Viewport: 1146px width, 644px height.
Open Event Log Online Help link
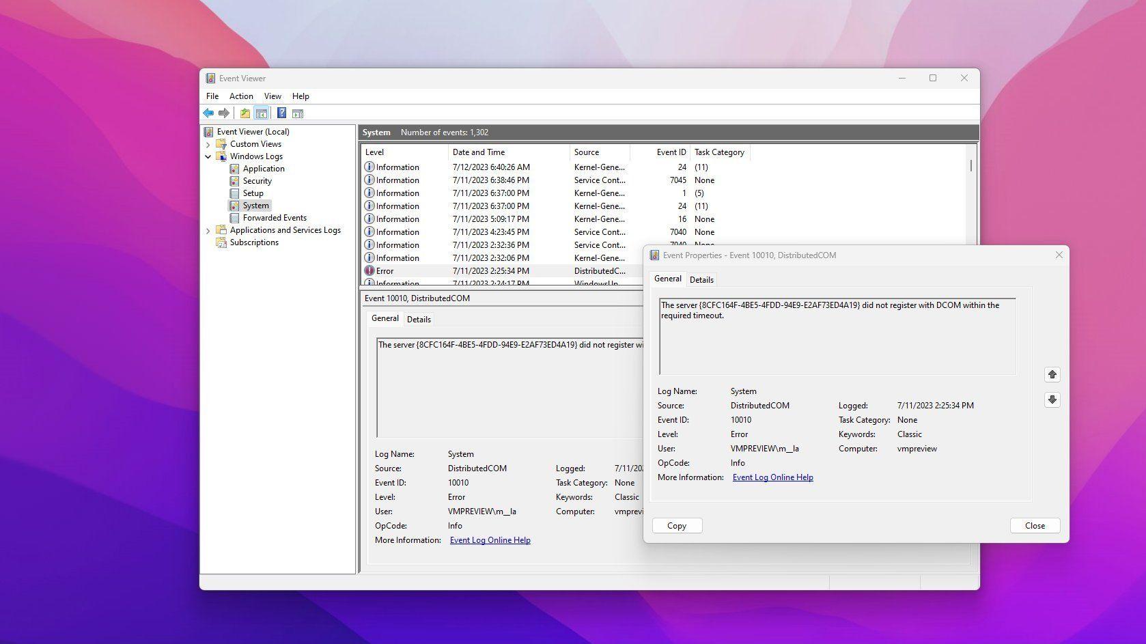(772, 477)
